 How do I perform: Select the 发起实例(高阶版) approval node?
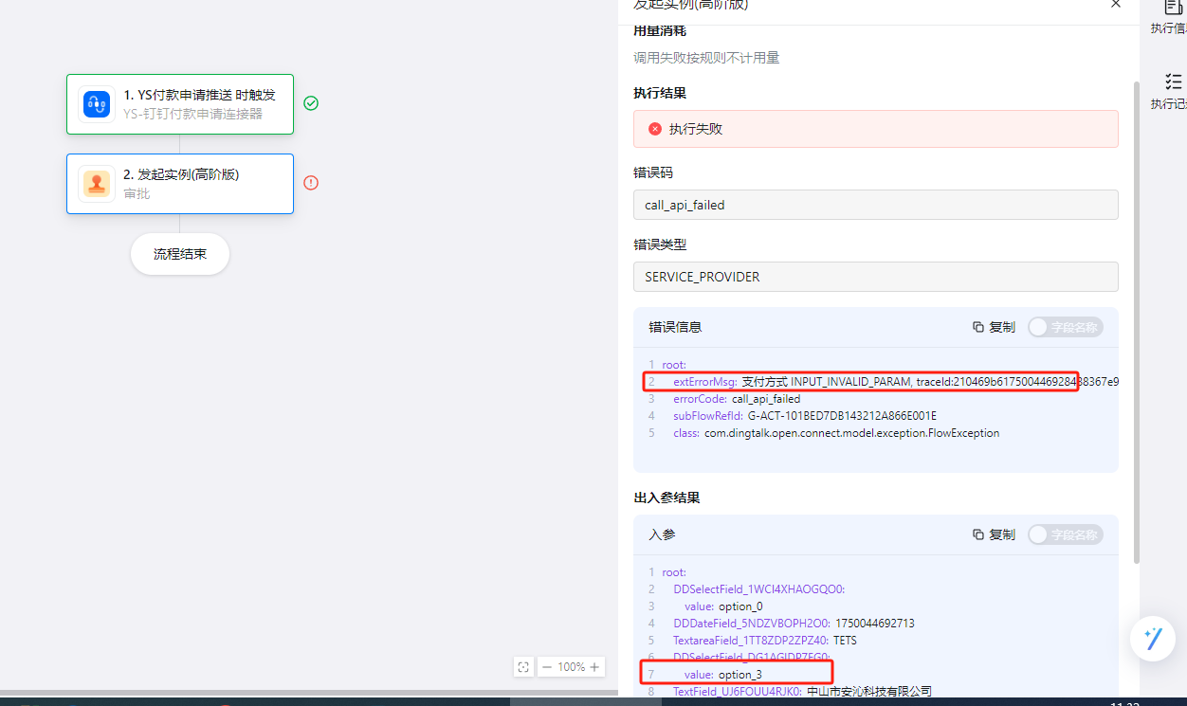pos(180,184)
